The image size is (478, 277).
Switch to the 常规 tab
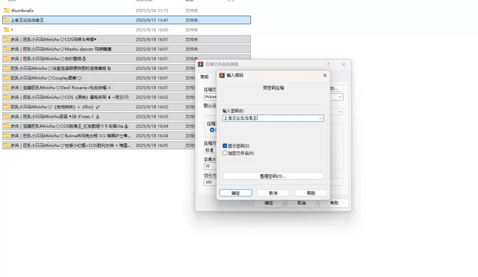204,76
